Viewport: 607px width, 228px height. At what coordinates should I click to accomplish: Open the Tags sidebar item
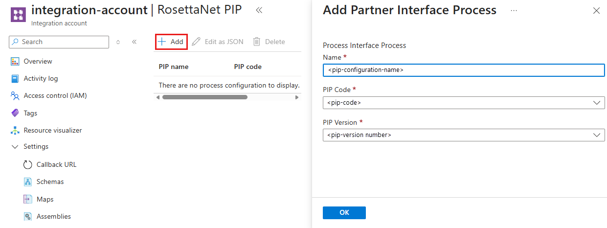(30, 114)
